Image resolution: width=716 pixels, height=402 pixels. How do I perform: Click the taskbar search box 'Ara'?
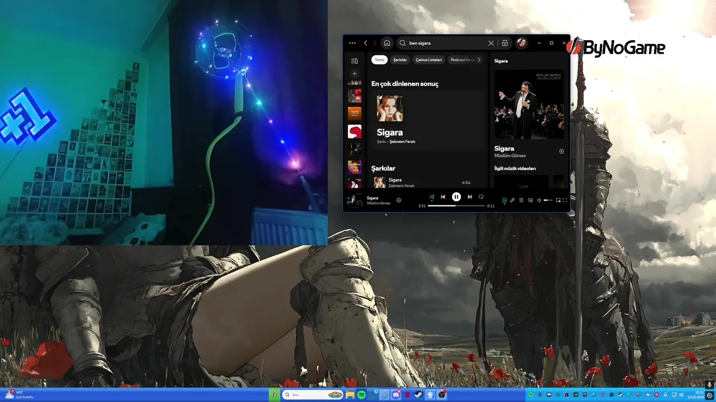coord(313,395)
